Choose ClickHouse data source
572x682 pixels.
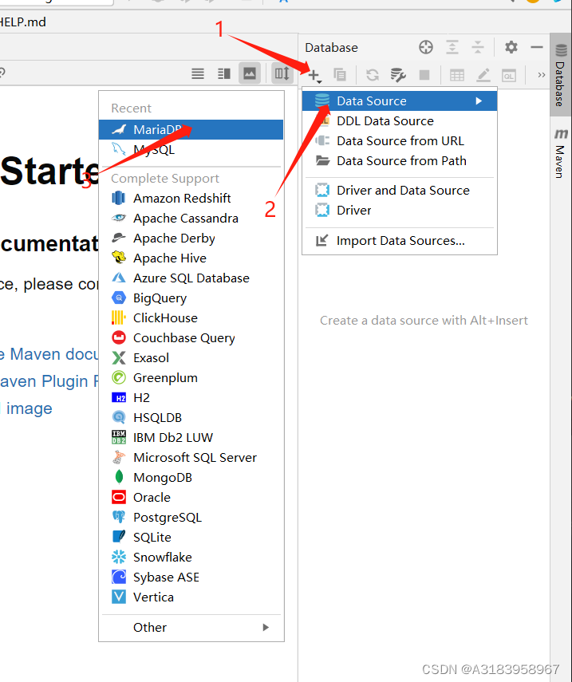191,318
